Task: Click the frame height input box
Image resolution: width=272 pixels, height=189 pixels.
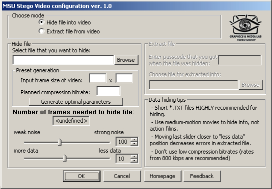Action: 124,78
